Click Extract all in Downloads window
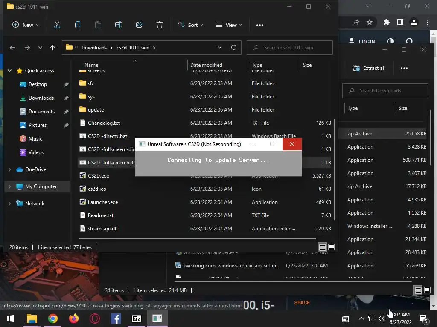The height and width of the screenshot is (327, 437). [369, 68]
